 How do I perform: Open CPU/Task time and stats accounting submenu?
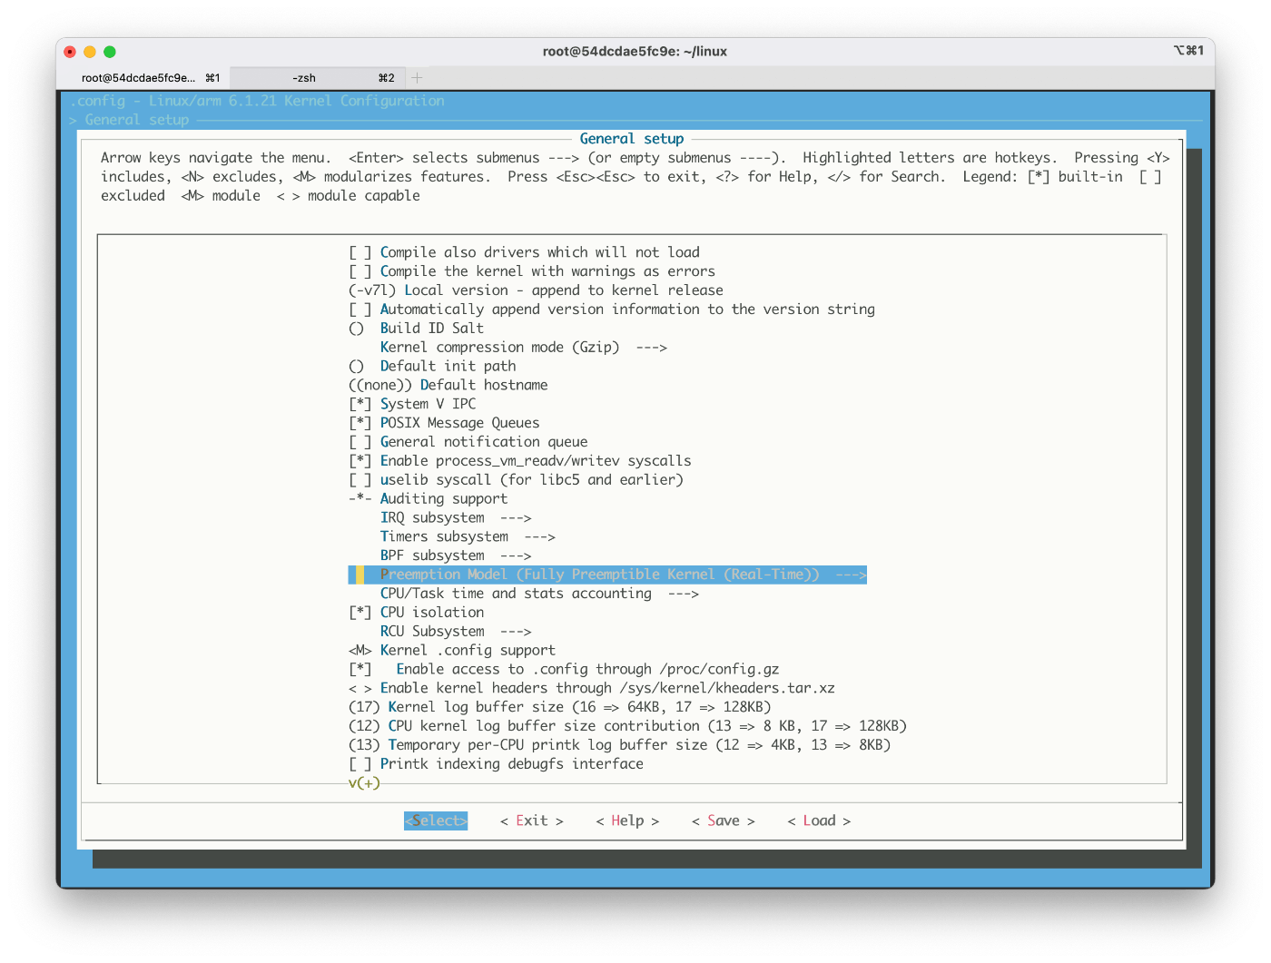coord(539,594)
